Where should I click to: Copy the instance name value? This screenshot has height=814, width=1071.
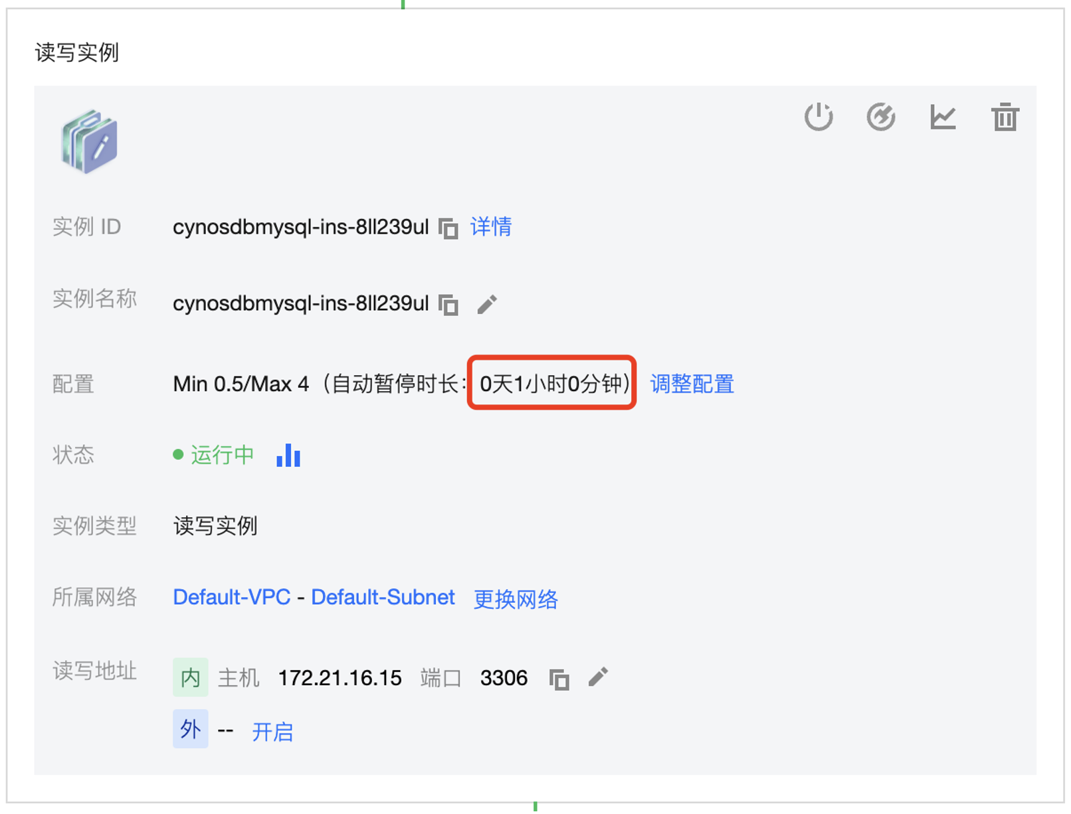(x=448, y=305)
